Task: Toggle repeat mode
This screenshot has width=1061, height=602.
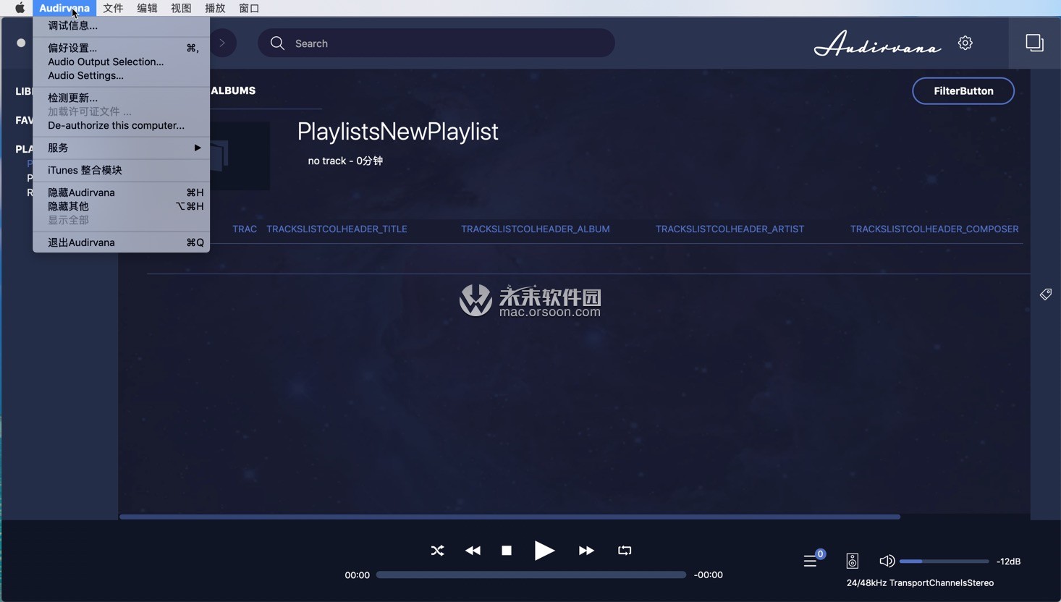Action: (625, 551)
